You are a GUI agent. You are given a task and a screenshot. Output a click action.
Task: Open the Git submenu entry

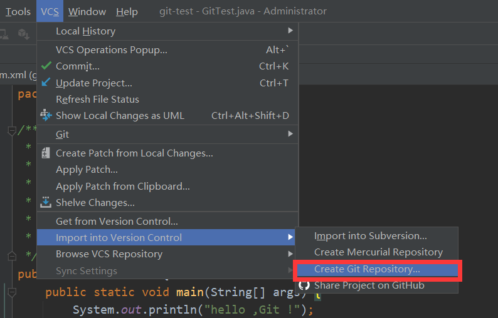[167, 135]
